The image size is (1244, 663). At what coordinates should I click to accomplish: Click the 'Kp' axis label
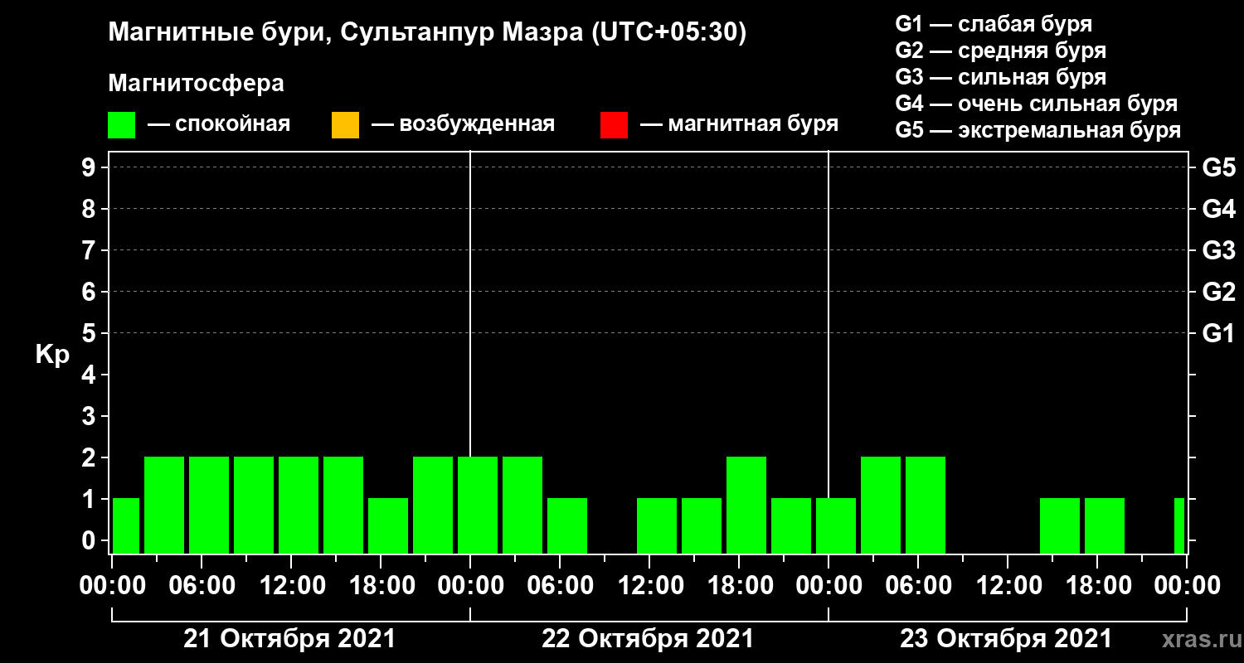click(x=52, y=355)
